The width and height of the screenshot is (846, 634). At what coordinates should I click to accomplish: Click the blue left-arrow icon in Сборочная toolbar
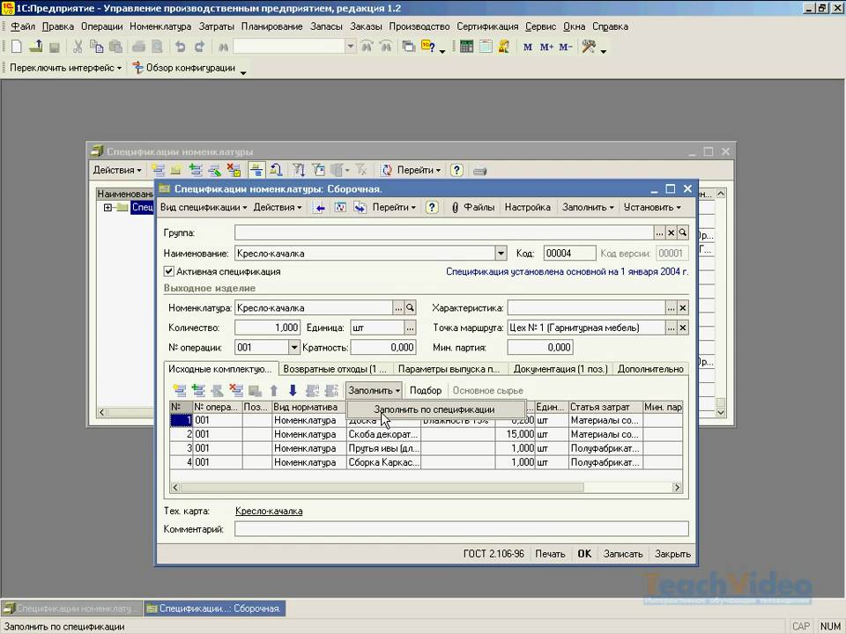point(319,208)
